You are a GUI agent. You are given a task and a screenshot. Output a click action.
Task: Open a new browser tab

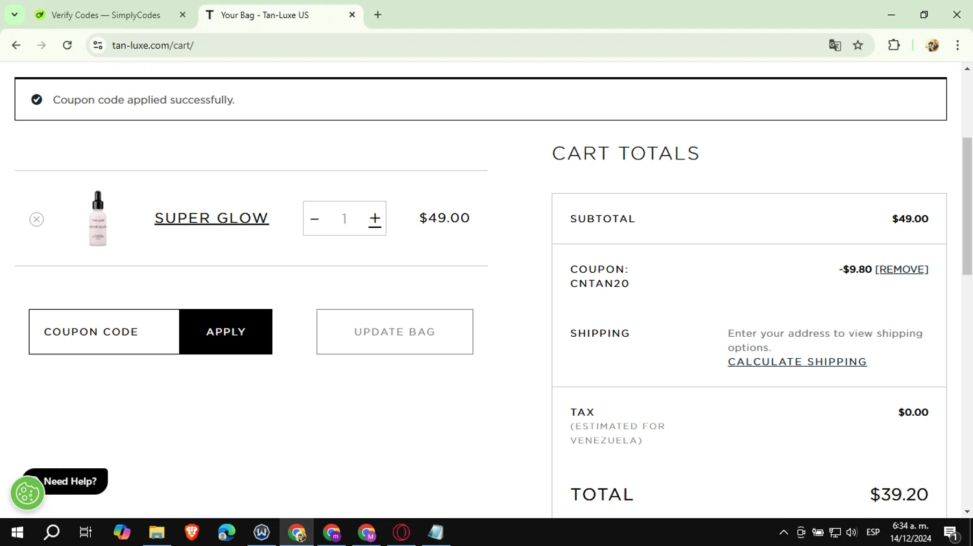(x=378, y=15)
